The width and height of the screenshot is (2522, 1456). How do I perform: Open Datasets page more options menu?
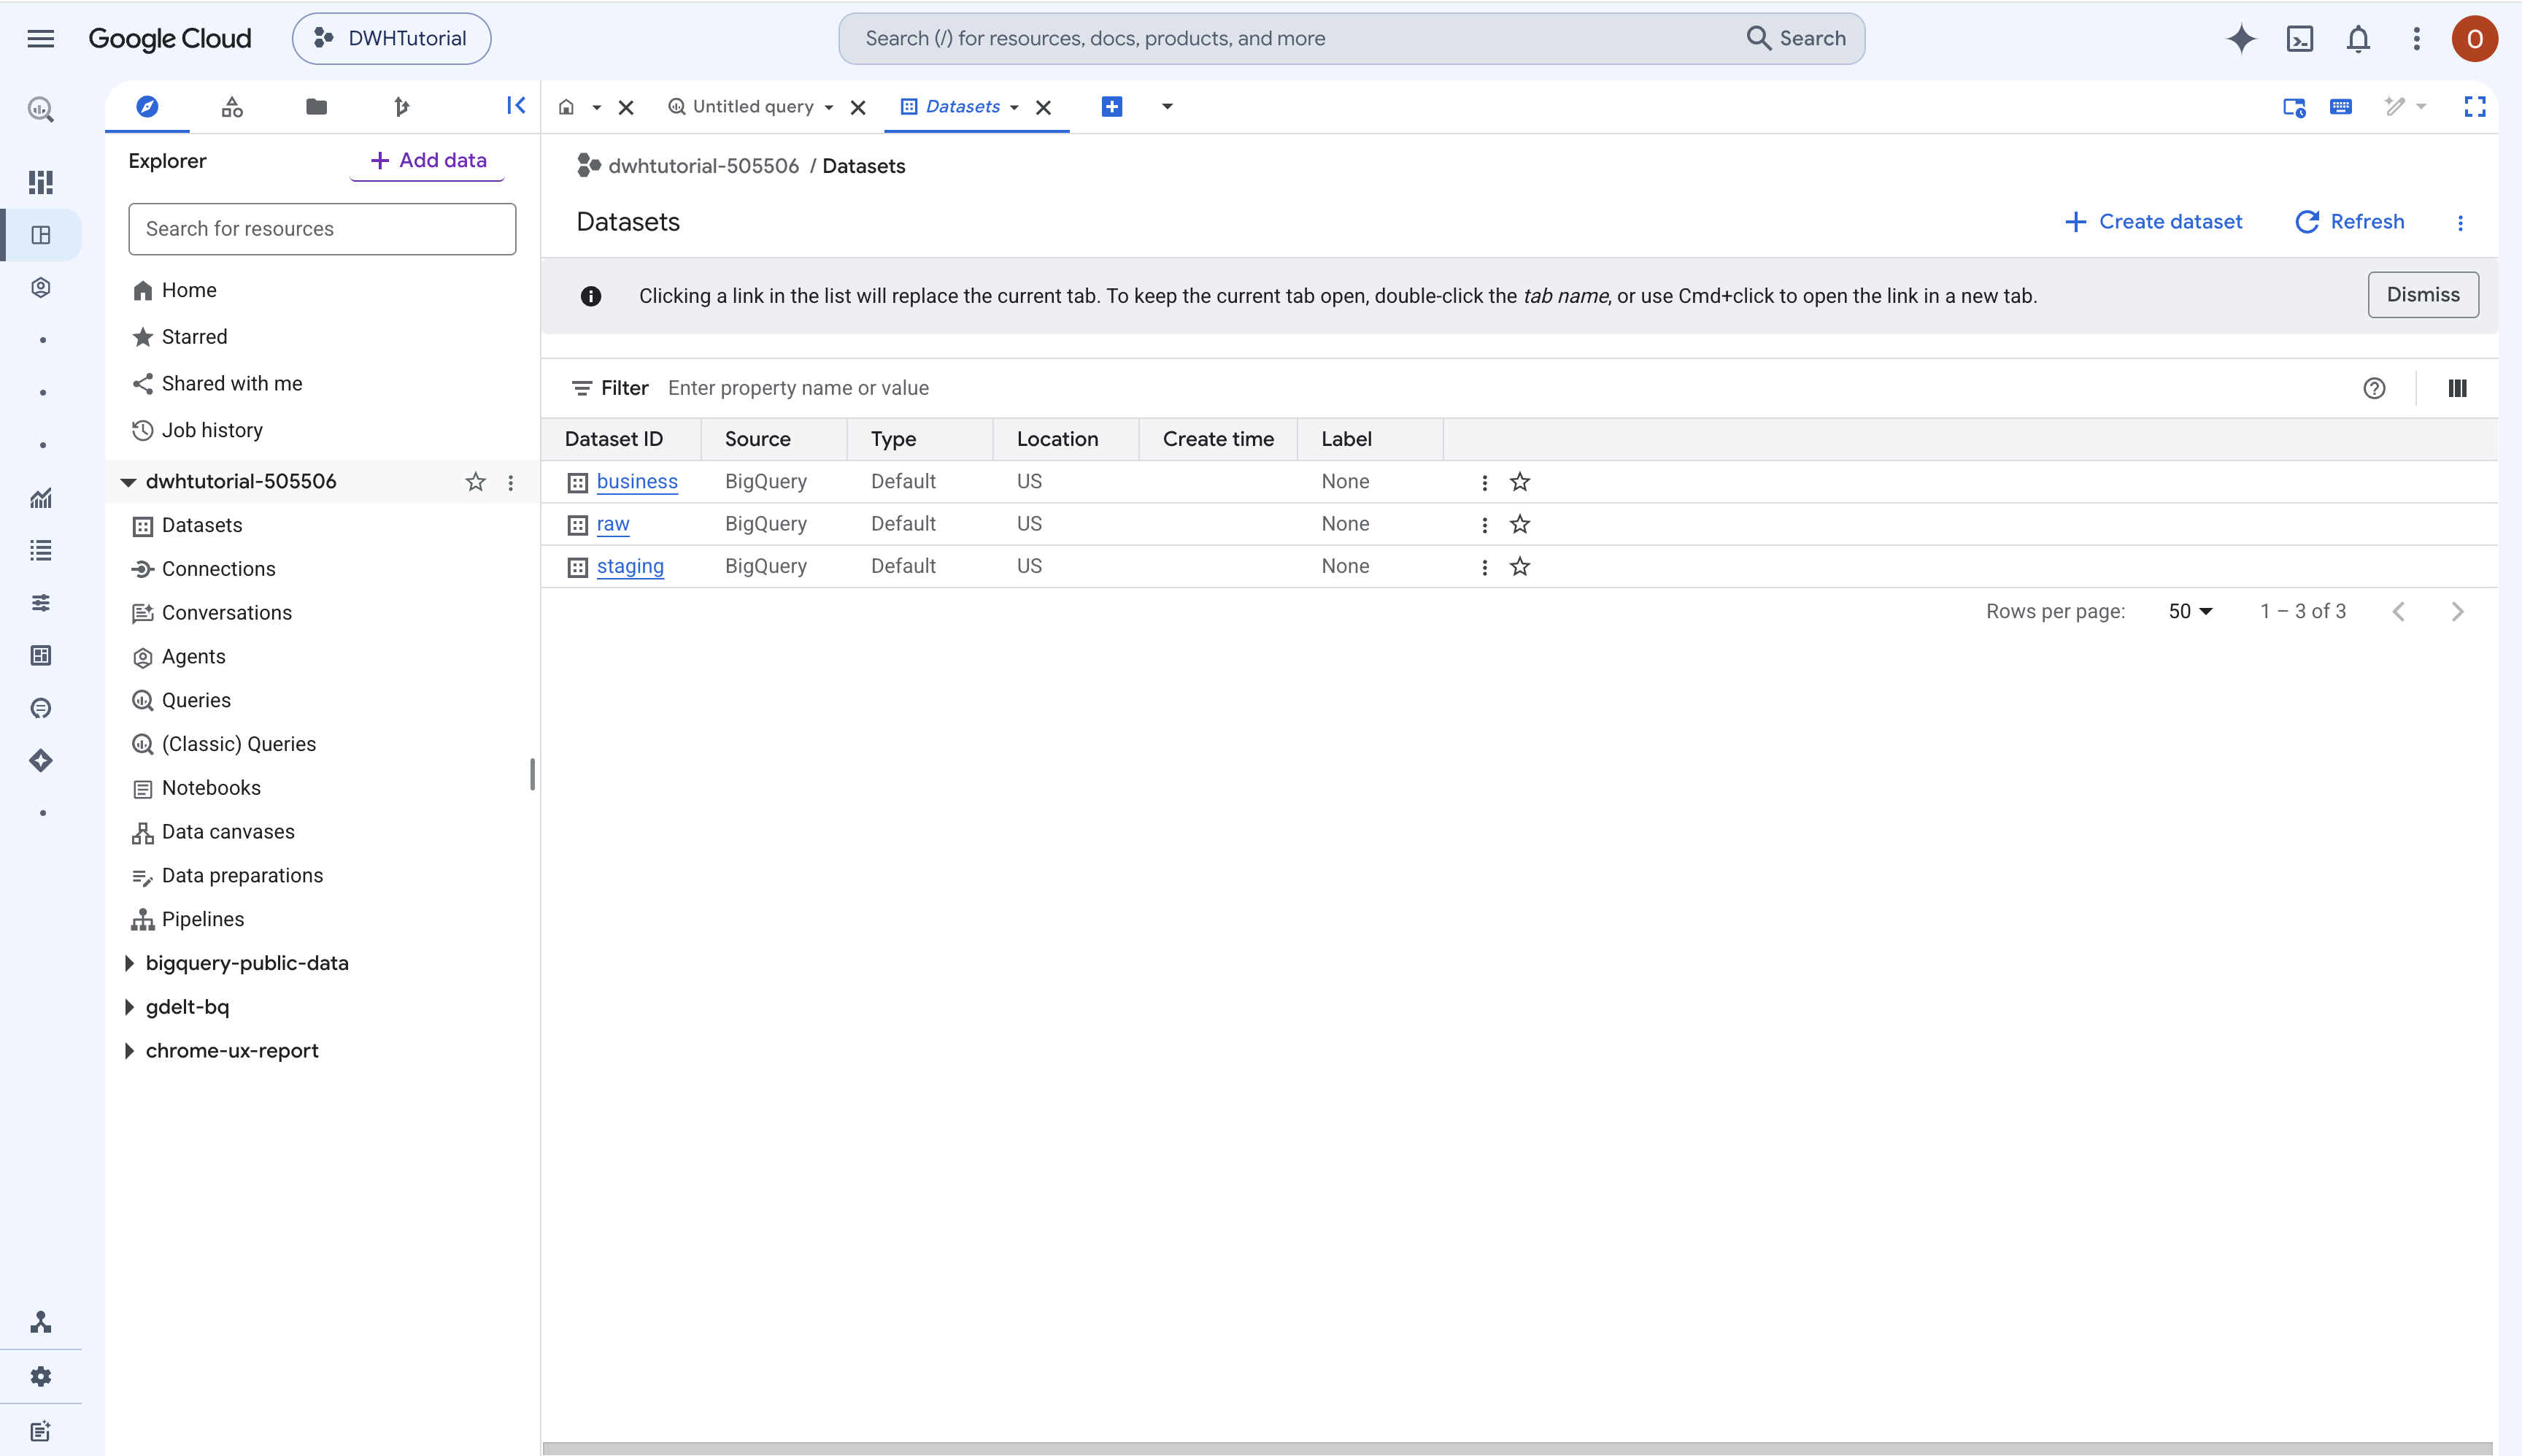point(2461,222)
